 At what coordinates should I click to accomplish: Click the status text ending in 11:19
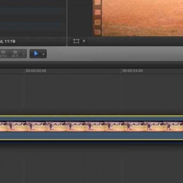(8, 41)
